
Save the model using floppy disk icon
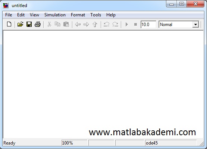[x=29, y=24]
